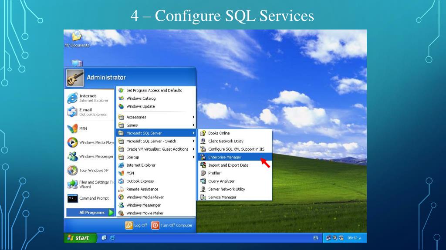446x250 pixels.
Task: Launch Client Network Utility
Action: tap(235, 141)
